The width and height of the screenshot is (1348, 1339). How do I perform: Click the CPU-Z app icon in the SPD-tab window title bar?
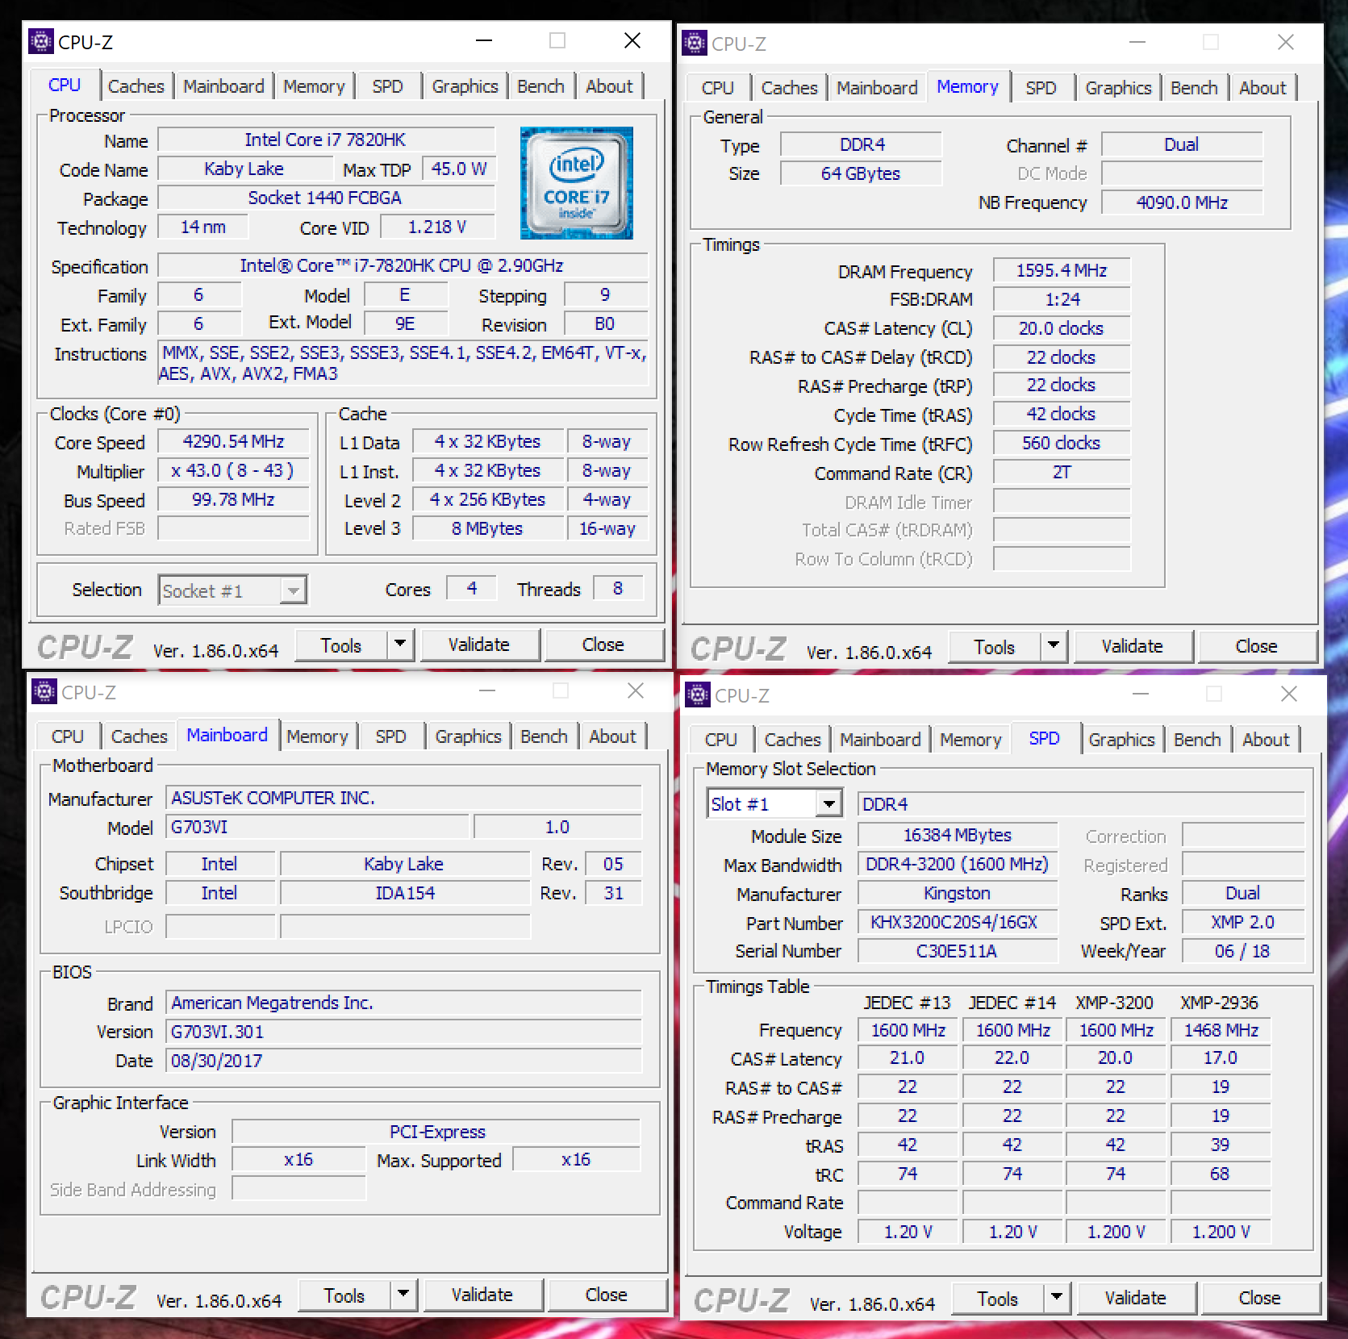point(698,695)
